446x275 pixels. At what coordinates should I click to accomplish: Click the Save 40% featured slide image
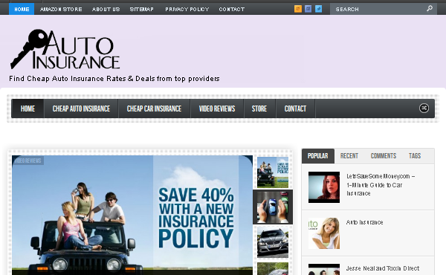132,216
